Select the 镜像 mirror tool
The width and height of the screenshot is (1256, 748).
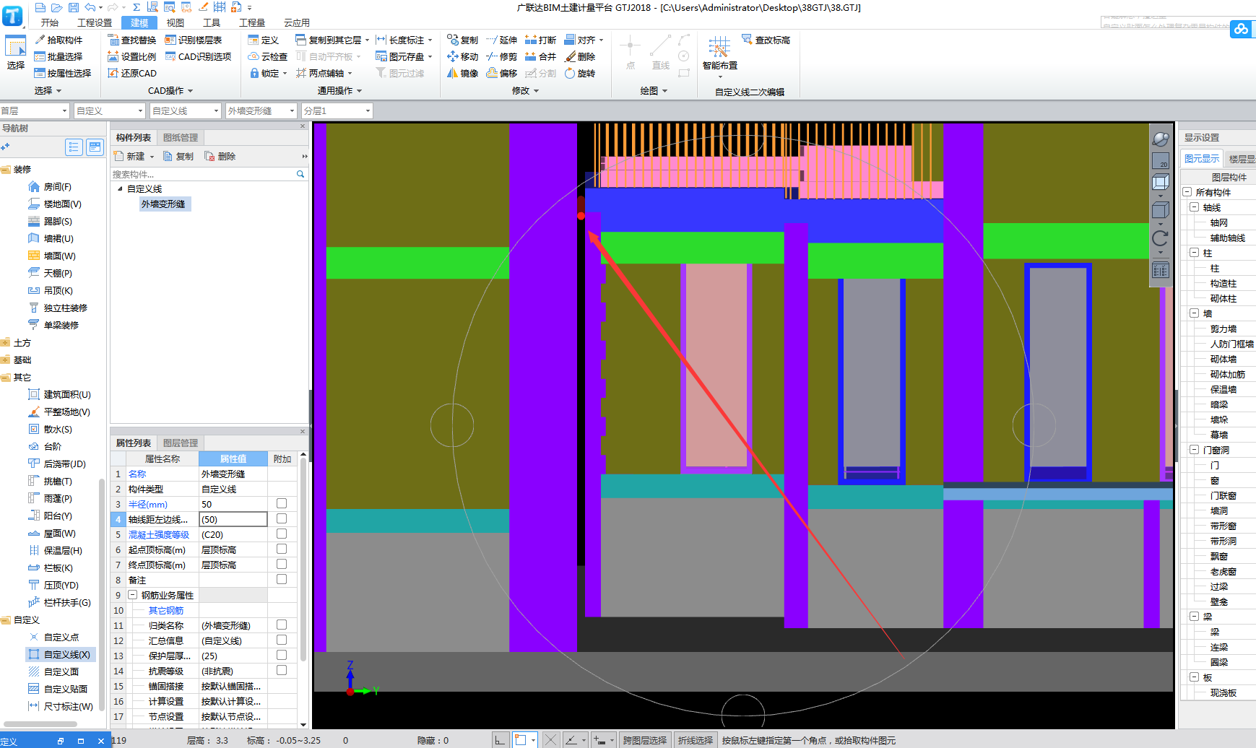(462, 73)
